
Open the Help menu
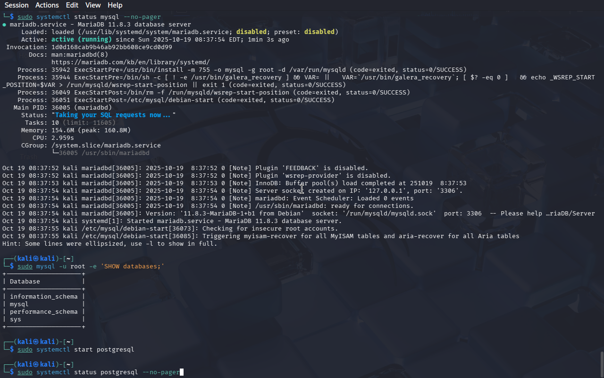115,5
